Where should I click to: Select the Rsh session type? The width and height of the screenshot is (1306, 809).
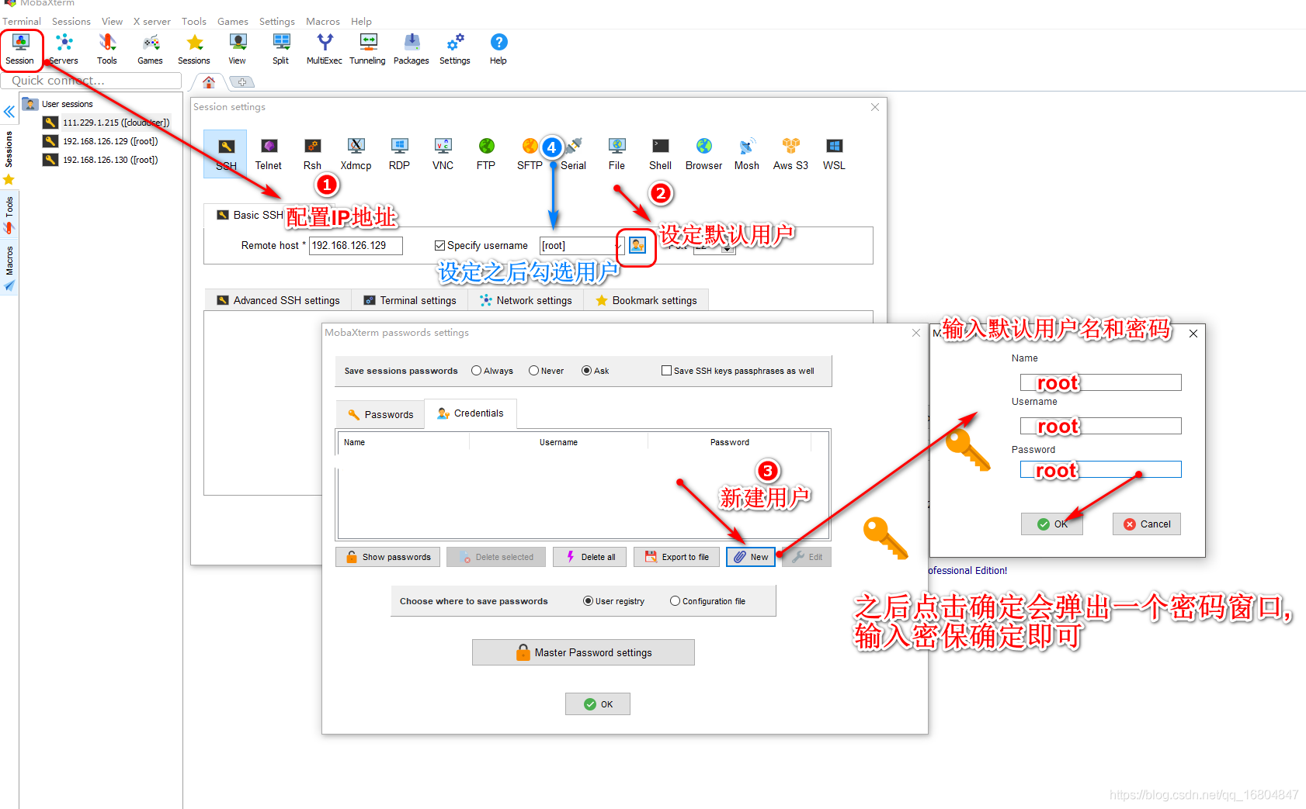coord(312,154)
